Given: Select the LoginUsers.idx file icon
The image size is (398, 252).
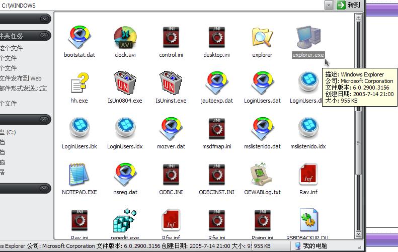Looking at the screenshot, I should click(x=125, y=128).
